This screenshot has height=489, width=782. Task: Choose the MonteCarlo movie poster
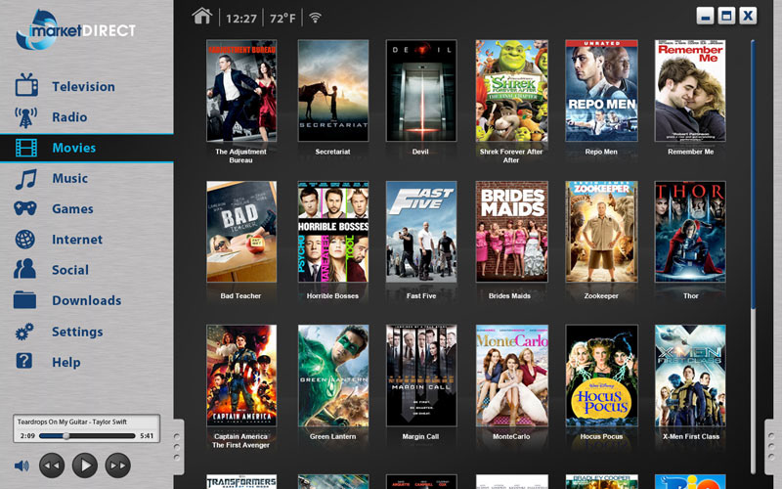pos(511,376)
